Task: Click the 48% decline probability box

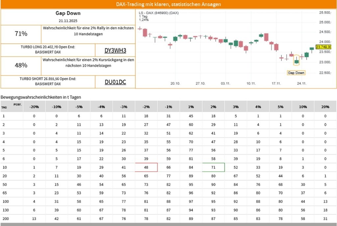Action: (21, 65)
